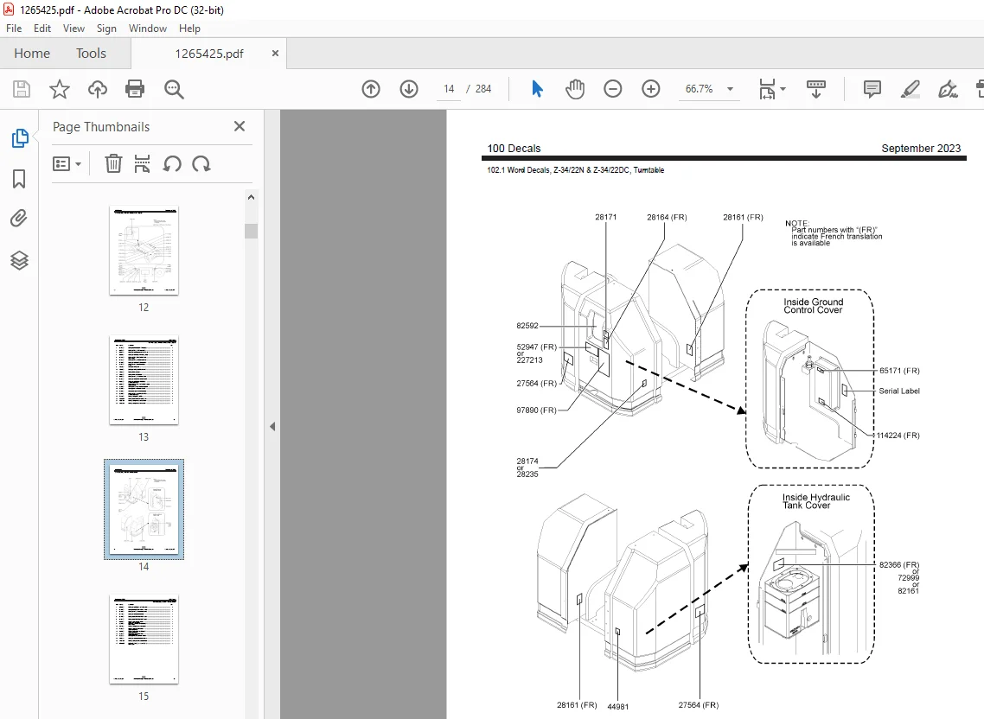
Task: Select the 1265425.pdf document tab
Action: pyautogui.click(x=209, y=54)
